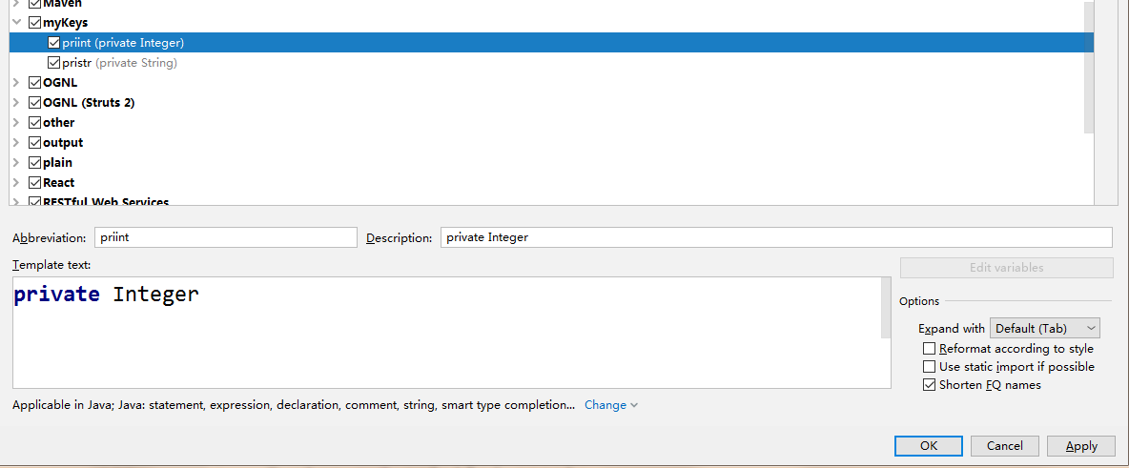Expand the OGNL group
Image resolution: width=1129 pixels, height=468 pixels.
point(16,83)
